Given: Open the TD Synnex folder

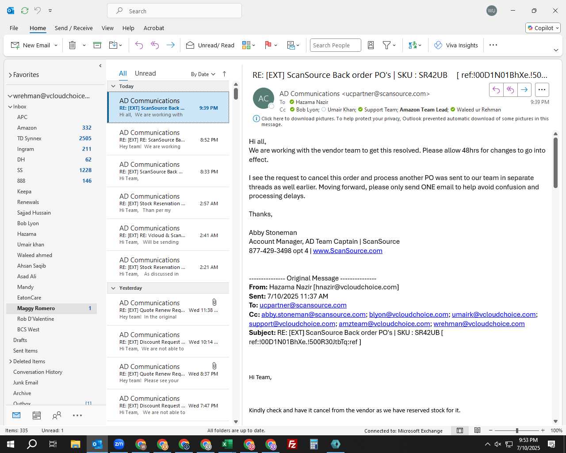Looking at the screenshot, I should point(51,138).
